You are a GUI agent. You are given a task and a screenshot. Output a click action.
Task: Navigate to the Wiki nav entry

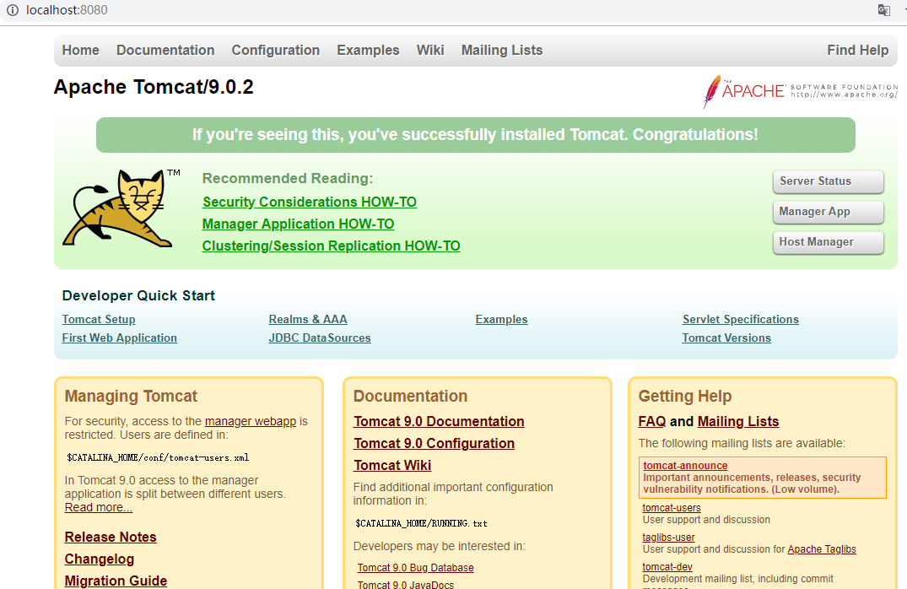point(430,50)
